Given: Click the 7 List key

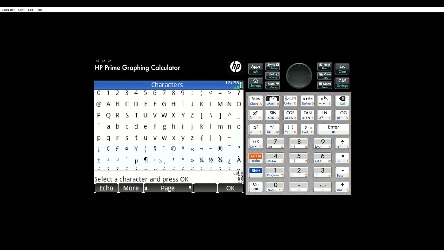Looking at the screenshot, I should click(x=275, y=144).
